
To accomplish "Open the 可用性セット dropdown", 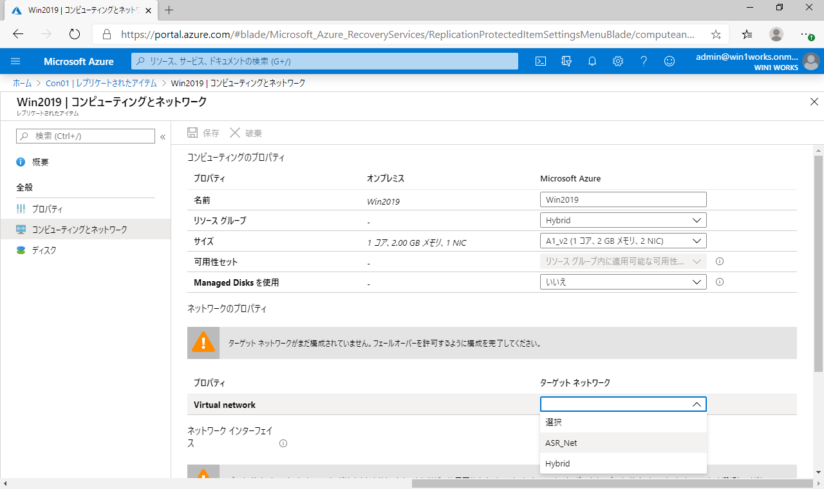I will point(623,261).
